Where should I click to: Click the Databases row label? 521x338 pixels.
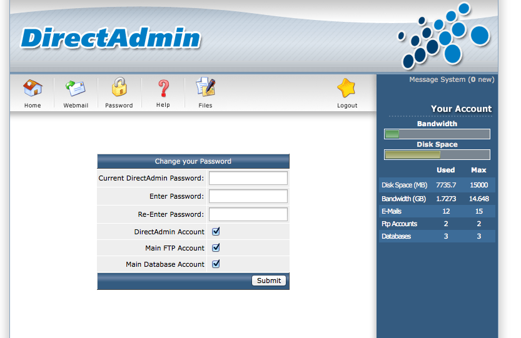pyautogui.click(x=396, y=236)
